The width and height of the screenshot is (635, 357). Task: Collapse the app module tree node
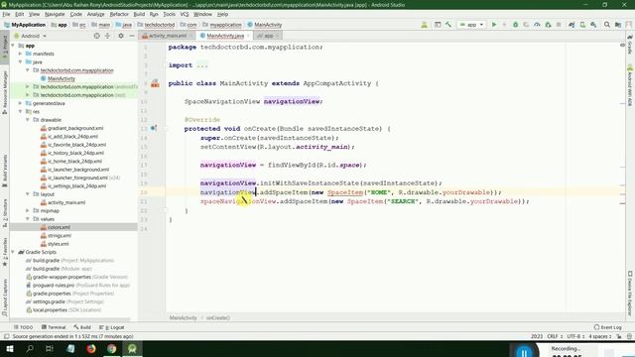tap(13, 46)
